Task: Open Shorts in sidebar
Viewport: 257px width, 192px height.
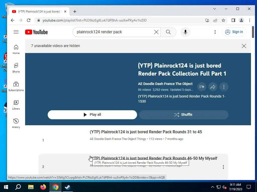Action: pyautogui.click(x=16, y=68)
